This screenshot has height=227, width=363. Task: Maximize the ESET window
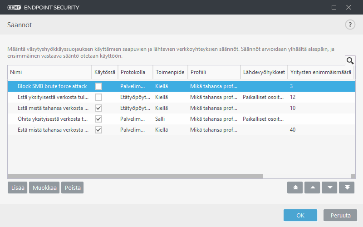[334, 7]
